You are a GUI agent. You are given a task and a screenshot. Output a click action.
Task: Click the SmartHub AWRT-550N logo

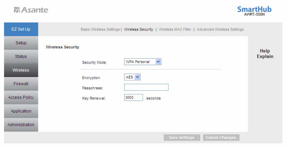click(x=254, y=11)
